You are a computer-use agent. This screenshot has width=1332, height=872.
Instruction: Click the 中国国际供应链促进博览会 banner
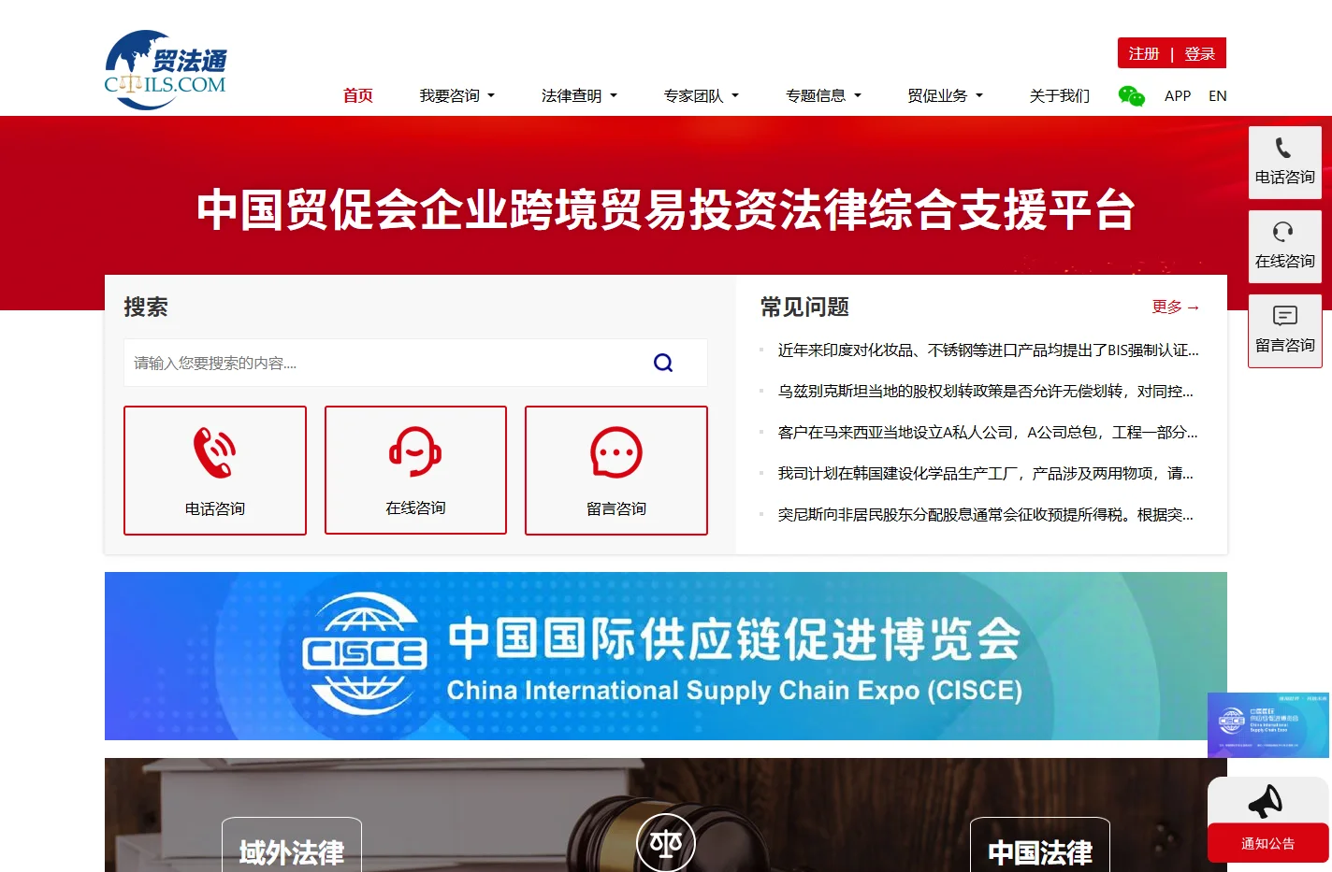coord(666,656)
